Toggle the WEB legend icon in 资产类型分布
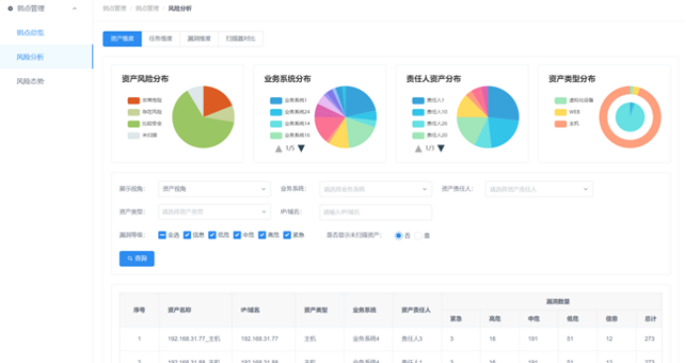 560,112
